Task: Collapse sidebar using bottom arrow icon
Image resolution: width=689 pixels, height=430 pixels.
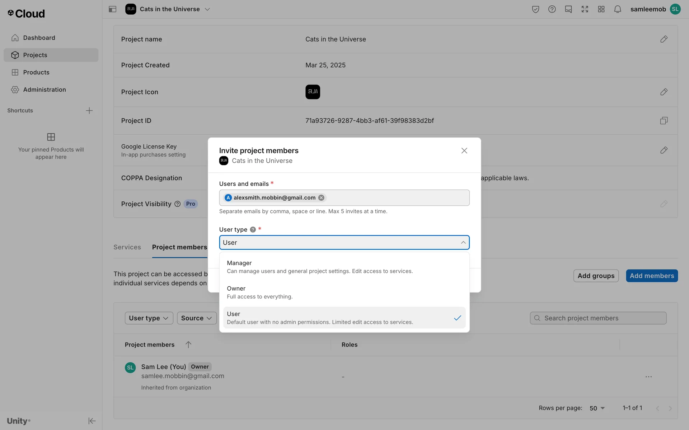Action: [x=92, y=421]
